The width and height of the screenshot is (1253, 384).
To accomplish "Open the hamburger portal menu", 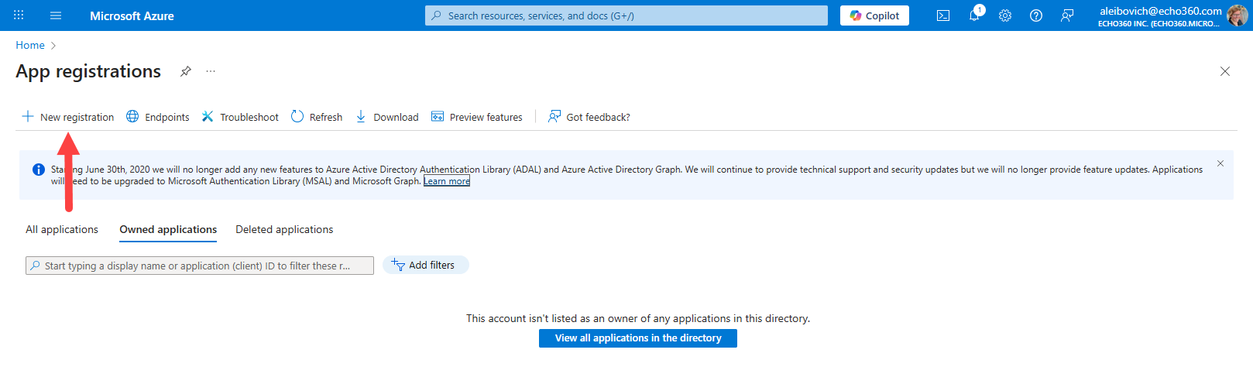I will (56, 15).
